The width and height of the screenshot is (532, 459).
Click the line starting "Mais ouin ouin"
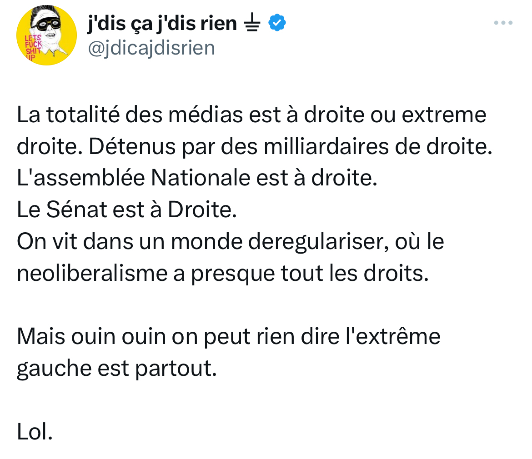point(228,337)
